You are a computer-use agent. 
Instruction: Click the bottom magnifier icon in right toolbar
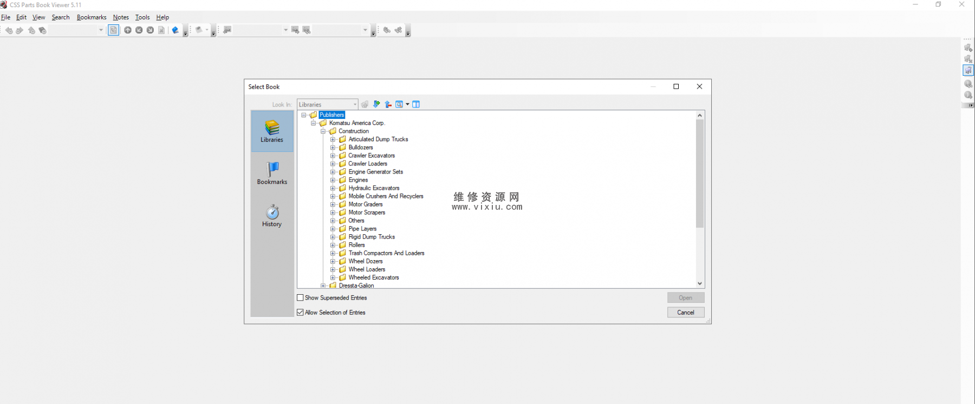point(968,95)
